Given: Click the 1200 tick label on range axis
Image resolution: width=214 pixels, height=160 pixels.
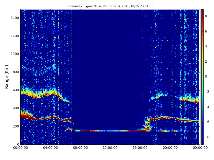Looking at the screenshot, I should click(15, 36).
